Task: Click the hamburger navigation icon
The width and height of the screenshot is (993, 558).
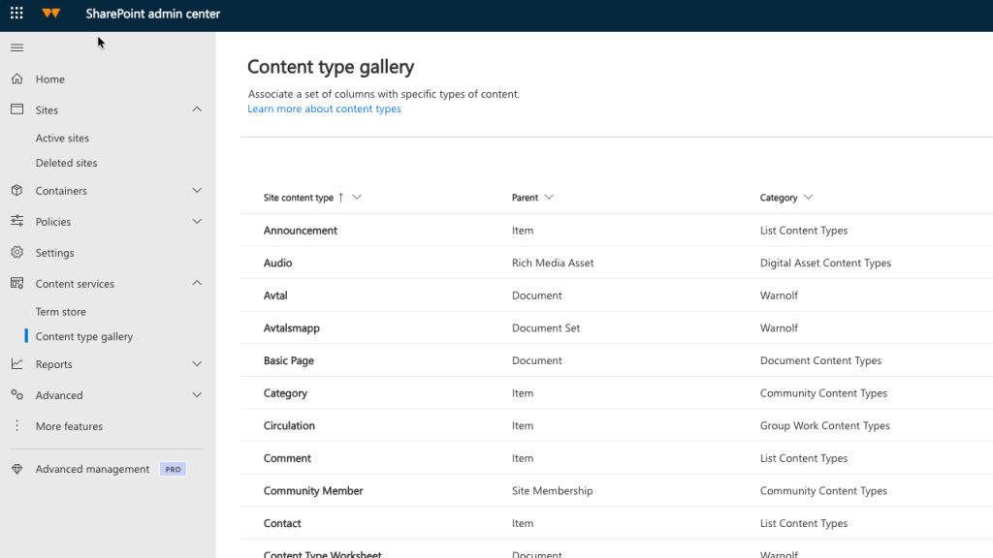Action: point(16,46)
